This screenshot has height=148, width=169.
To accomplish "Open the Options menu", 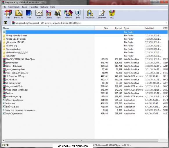I will 44,7.
